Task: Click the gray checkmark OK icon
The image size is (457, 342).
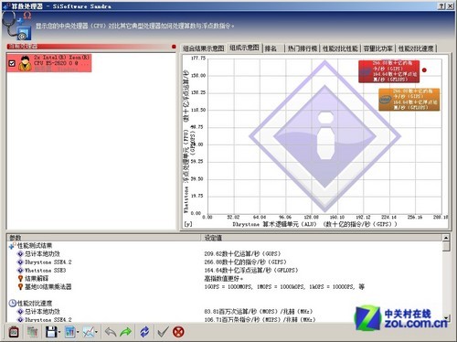Action: tap(163, 332)
